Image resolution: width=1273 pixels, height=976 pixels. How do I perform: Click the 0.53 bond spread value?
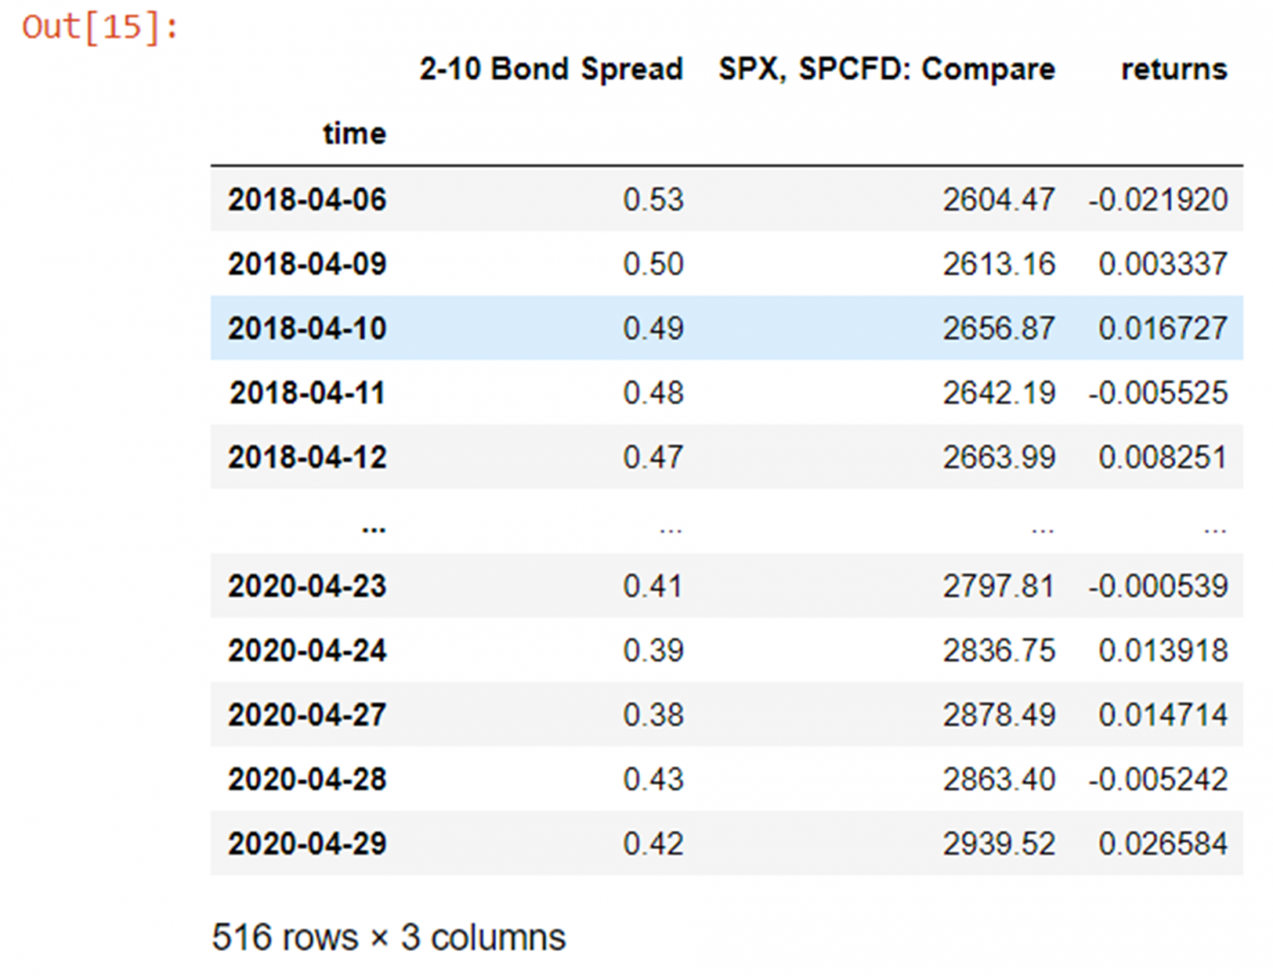653,200
